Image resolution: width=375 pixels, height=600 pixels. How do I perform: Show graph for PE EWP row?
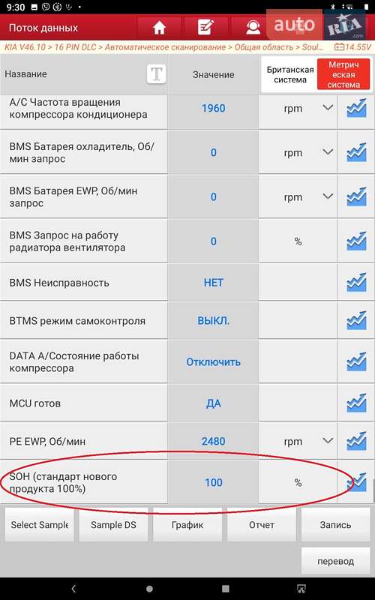pos(356,441)
